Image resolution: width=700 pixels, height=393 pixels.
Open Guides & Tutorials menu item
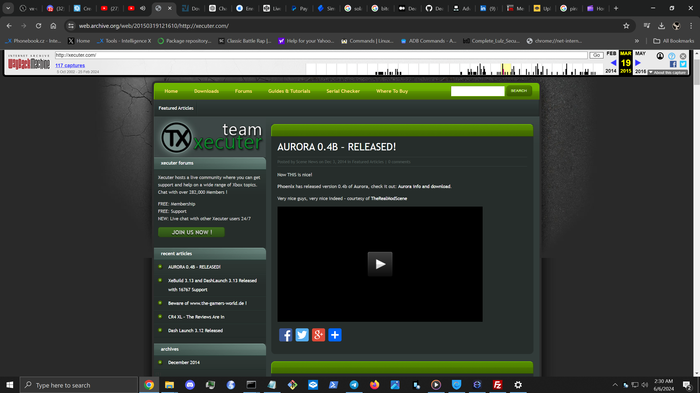[x=289, y=91]
